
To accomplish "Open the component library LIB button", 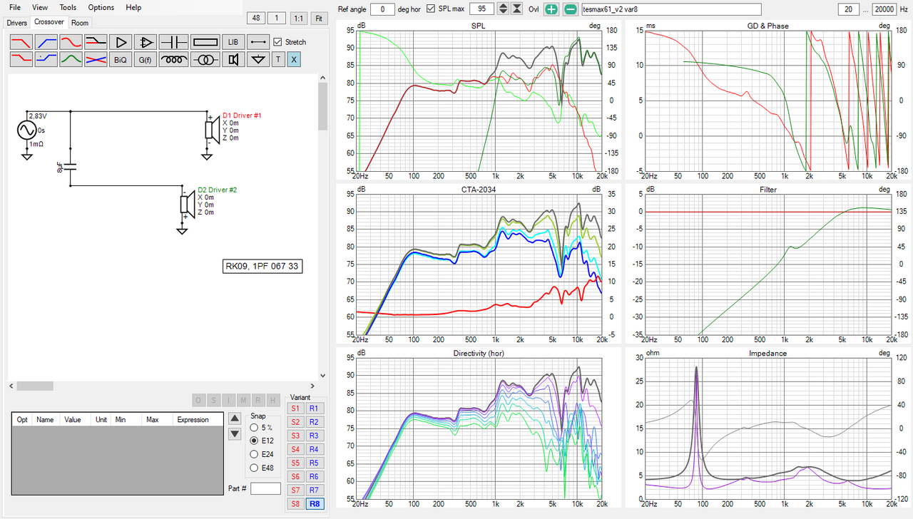I will (233, 42).
